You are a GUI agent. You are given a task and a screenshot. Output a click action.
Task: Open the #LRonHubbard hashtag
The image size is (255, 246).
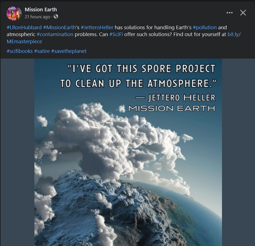point(24,28)
